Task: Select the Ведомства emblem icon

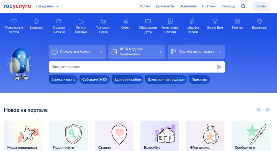Action: (x=260, y=21)
